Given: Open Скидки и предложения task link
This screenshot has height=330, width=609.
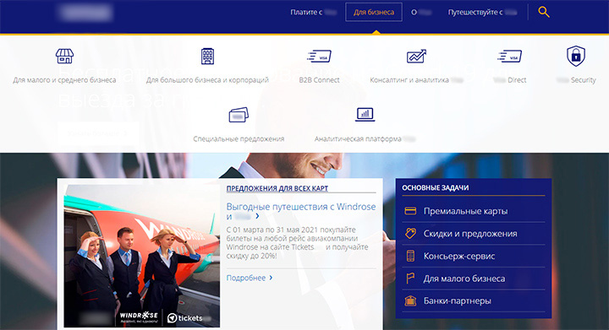Looking at the screenshot, I should (x=470, y=234).
